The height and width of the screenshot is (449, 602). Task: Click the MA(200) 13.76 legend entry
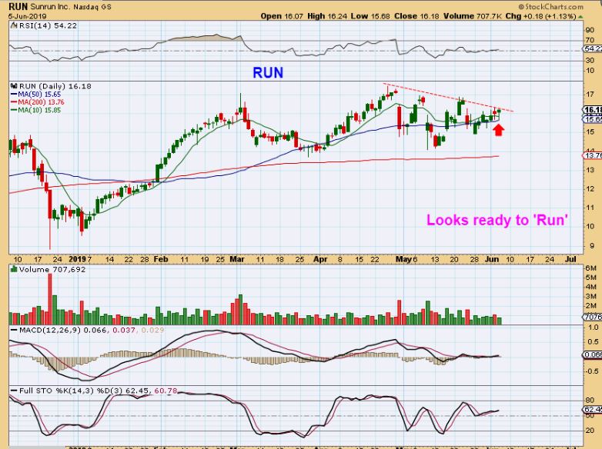[x=41, y=102]
